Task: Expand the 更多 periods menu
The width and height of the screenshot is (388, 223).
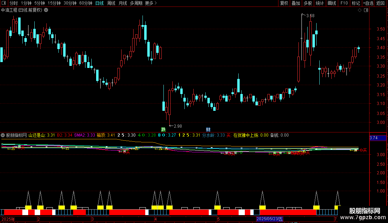Action: [x=151, y=3]
